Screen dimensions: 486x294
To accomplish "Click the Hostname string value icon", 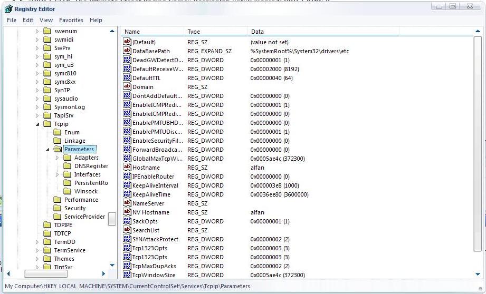I will pos(127,167).
